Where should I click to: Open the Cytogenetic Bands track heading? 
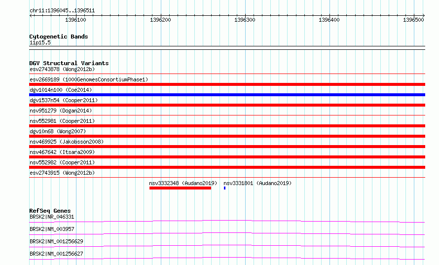click(59, 37)
